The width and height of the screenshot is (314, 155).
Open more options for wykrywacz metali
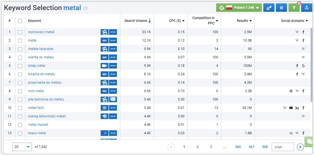[113, 32]
